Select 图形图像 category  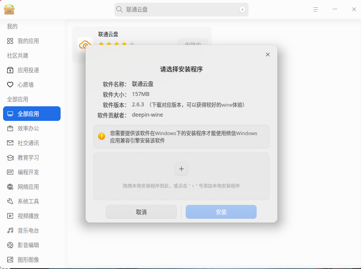(32, 259)
